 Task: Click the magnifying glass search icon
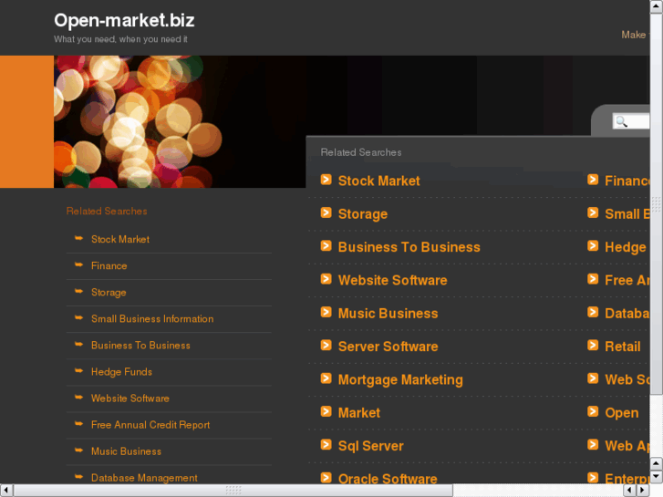click(621, 121)
